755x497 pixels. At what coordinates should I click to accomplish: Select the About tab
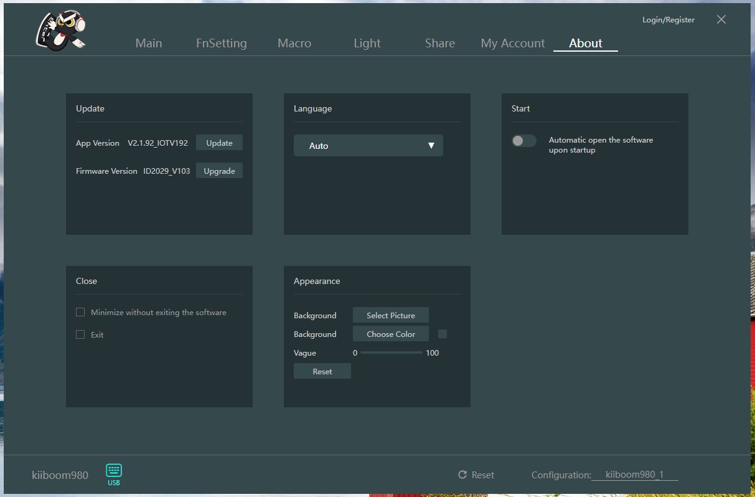pyautogui.click(x=586, y=43)
